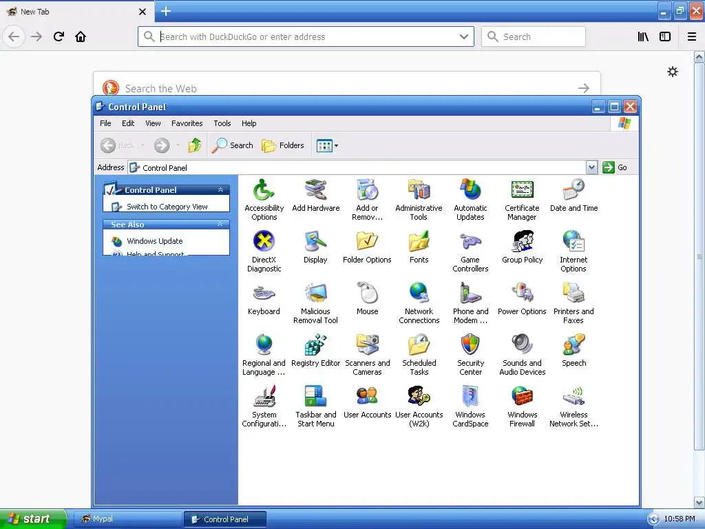Open Regional and Language icon
Screen dimensions: 705x529
coord(264,355)
